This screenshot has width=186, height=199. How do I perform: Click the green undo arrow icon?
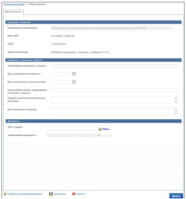(5, 194)
